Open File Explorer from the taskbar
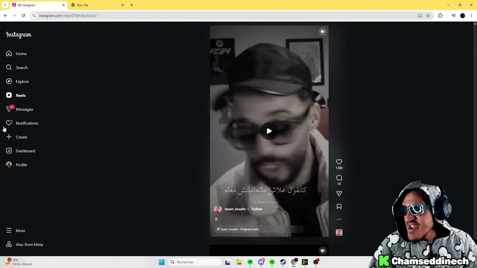Viewport: 477px width, 268px height. (239, 262)
